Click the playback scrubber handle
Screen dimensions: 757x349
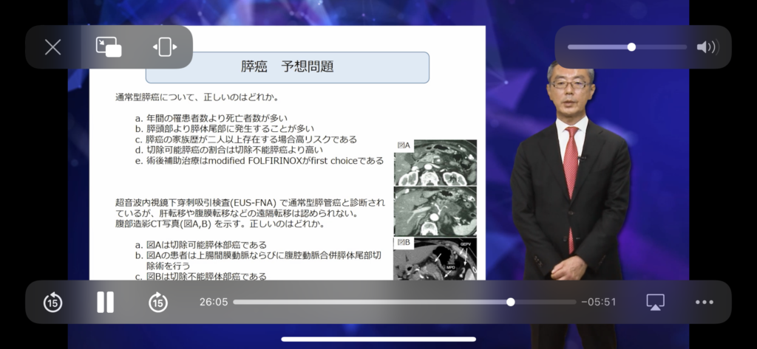511,302
